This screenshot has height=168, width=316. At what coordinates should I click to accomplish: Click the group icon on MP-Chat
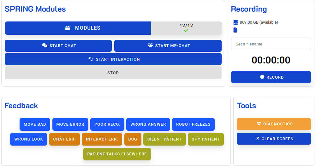(x=150, y=45)
